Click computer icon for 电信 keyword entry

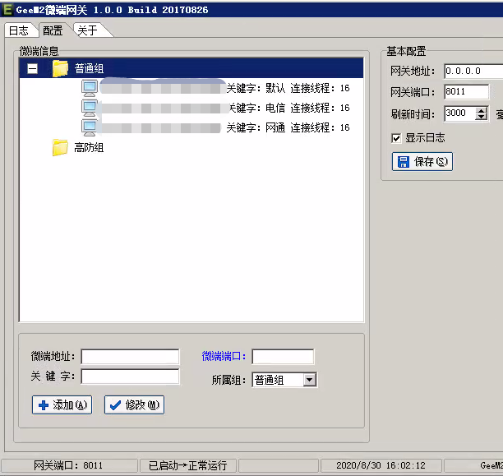click(90, 108)
